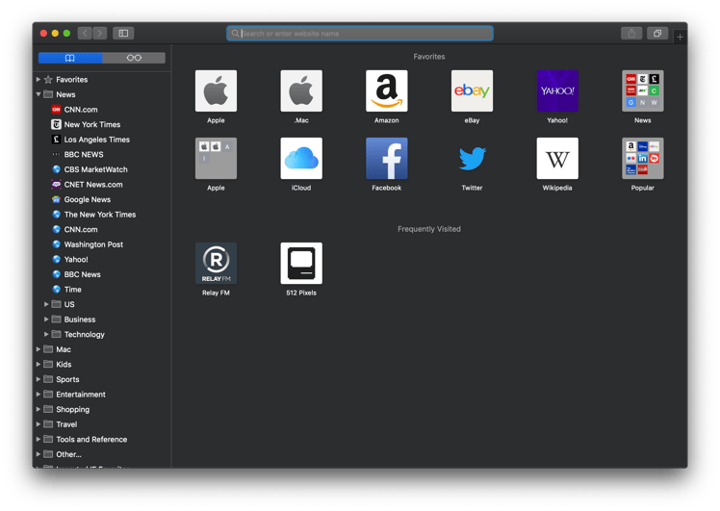Open the Apple folder tile in second row
Screen dimensions: 720x511
point(216,159)
